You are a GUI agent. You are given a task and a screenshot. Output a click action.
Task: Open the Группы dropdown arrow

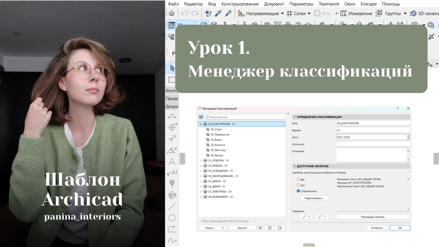tap(405, 13)
